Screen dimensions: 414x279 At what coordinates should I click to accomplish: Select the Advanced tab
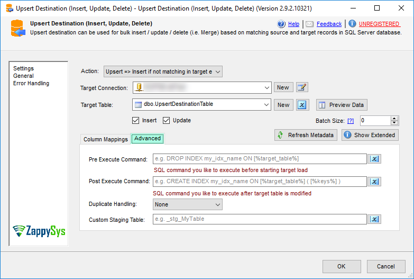(148, 139)
